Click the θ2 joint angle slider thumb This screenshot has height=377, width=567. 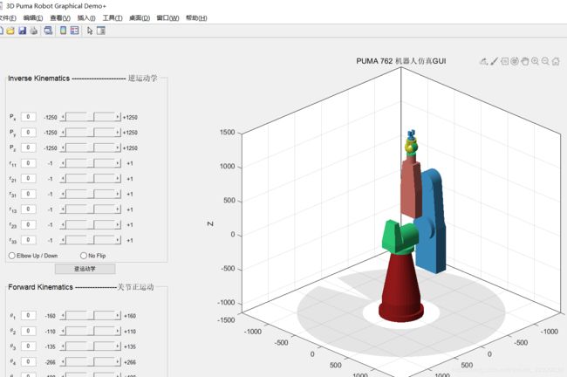[90, 331]
